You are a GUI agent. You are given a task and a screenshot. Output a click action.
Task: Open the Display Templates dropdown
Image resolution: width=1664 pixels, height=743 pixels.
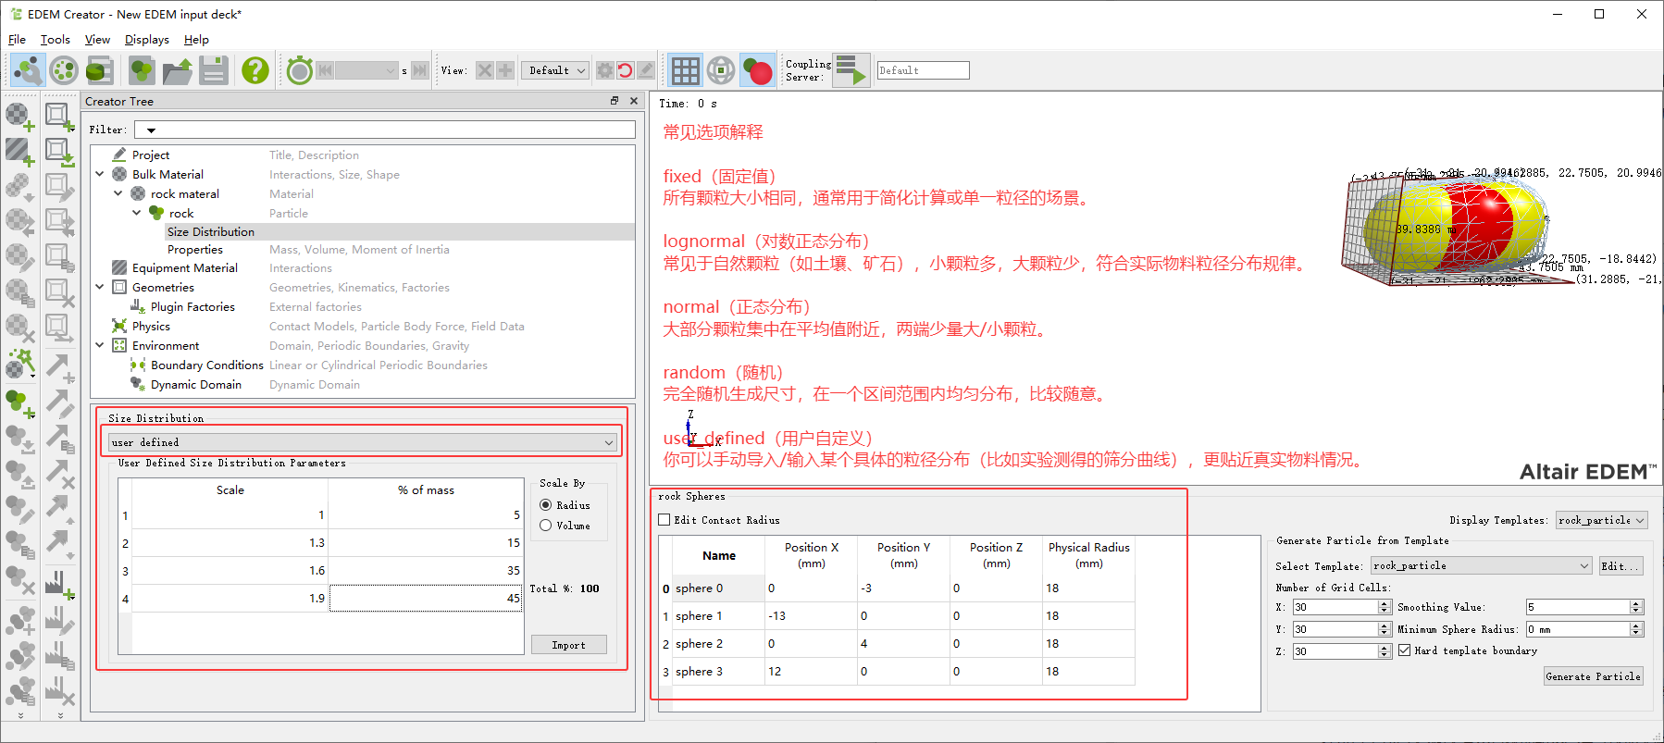point(1601,520)
